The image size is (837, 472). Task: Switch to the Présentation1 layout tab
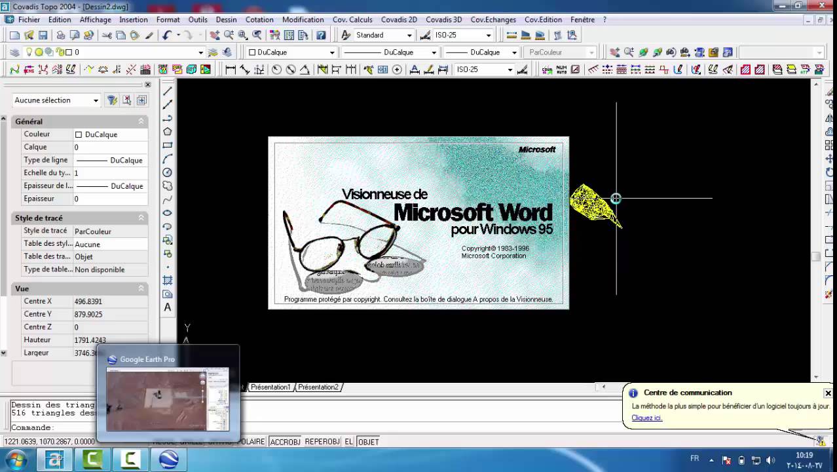(x=270, y=387)
